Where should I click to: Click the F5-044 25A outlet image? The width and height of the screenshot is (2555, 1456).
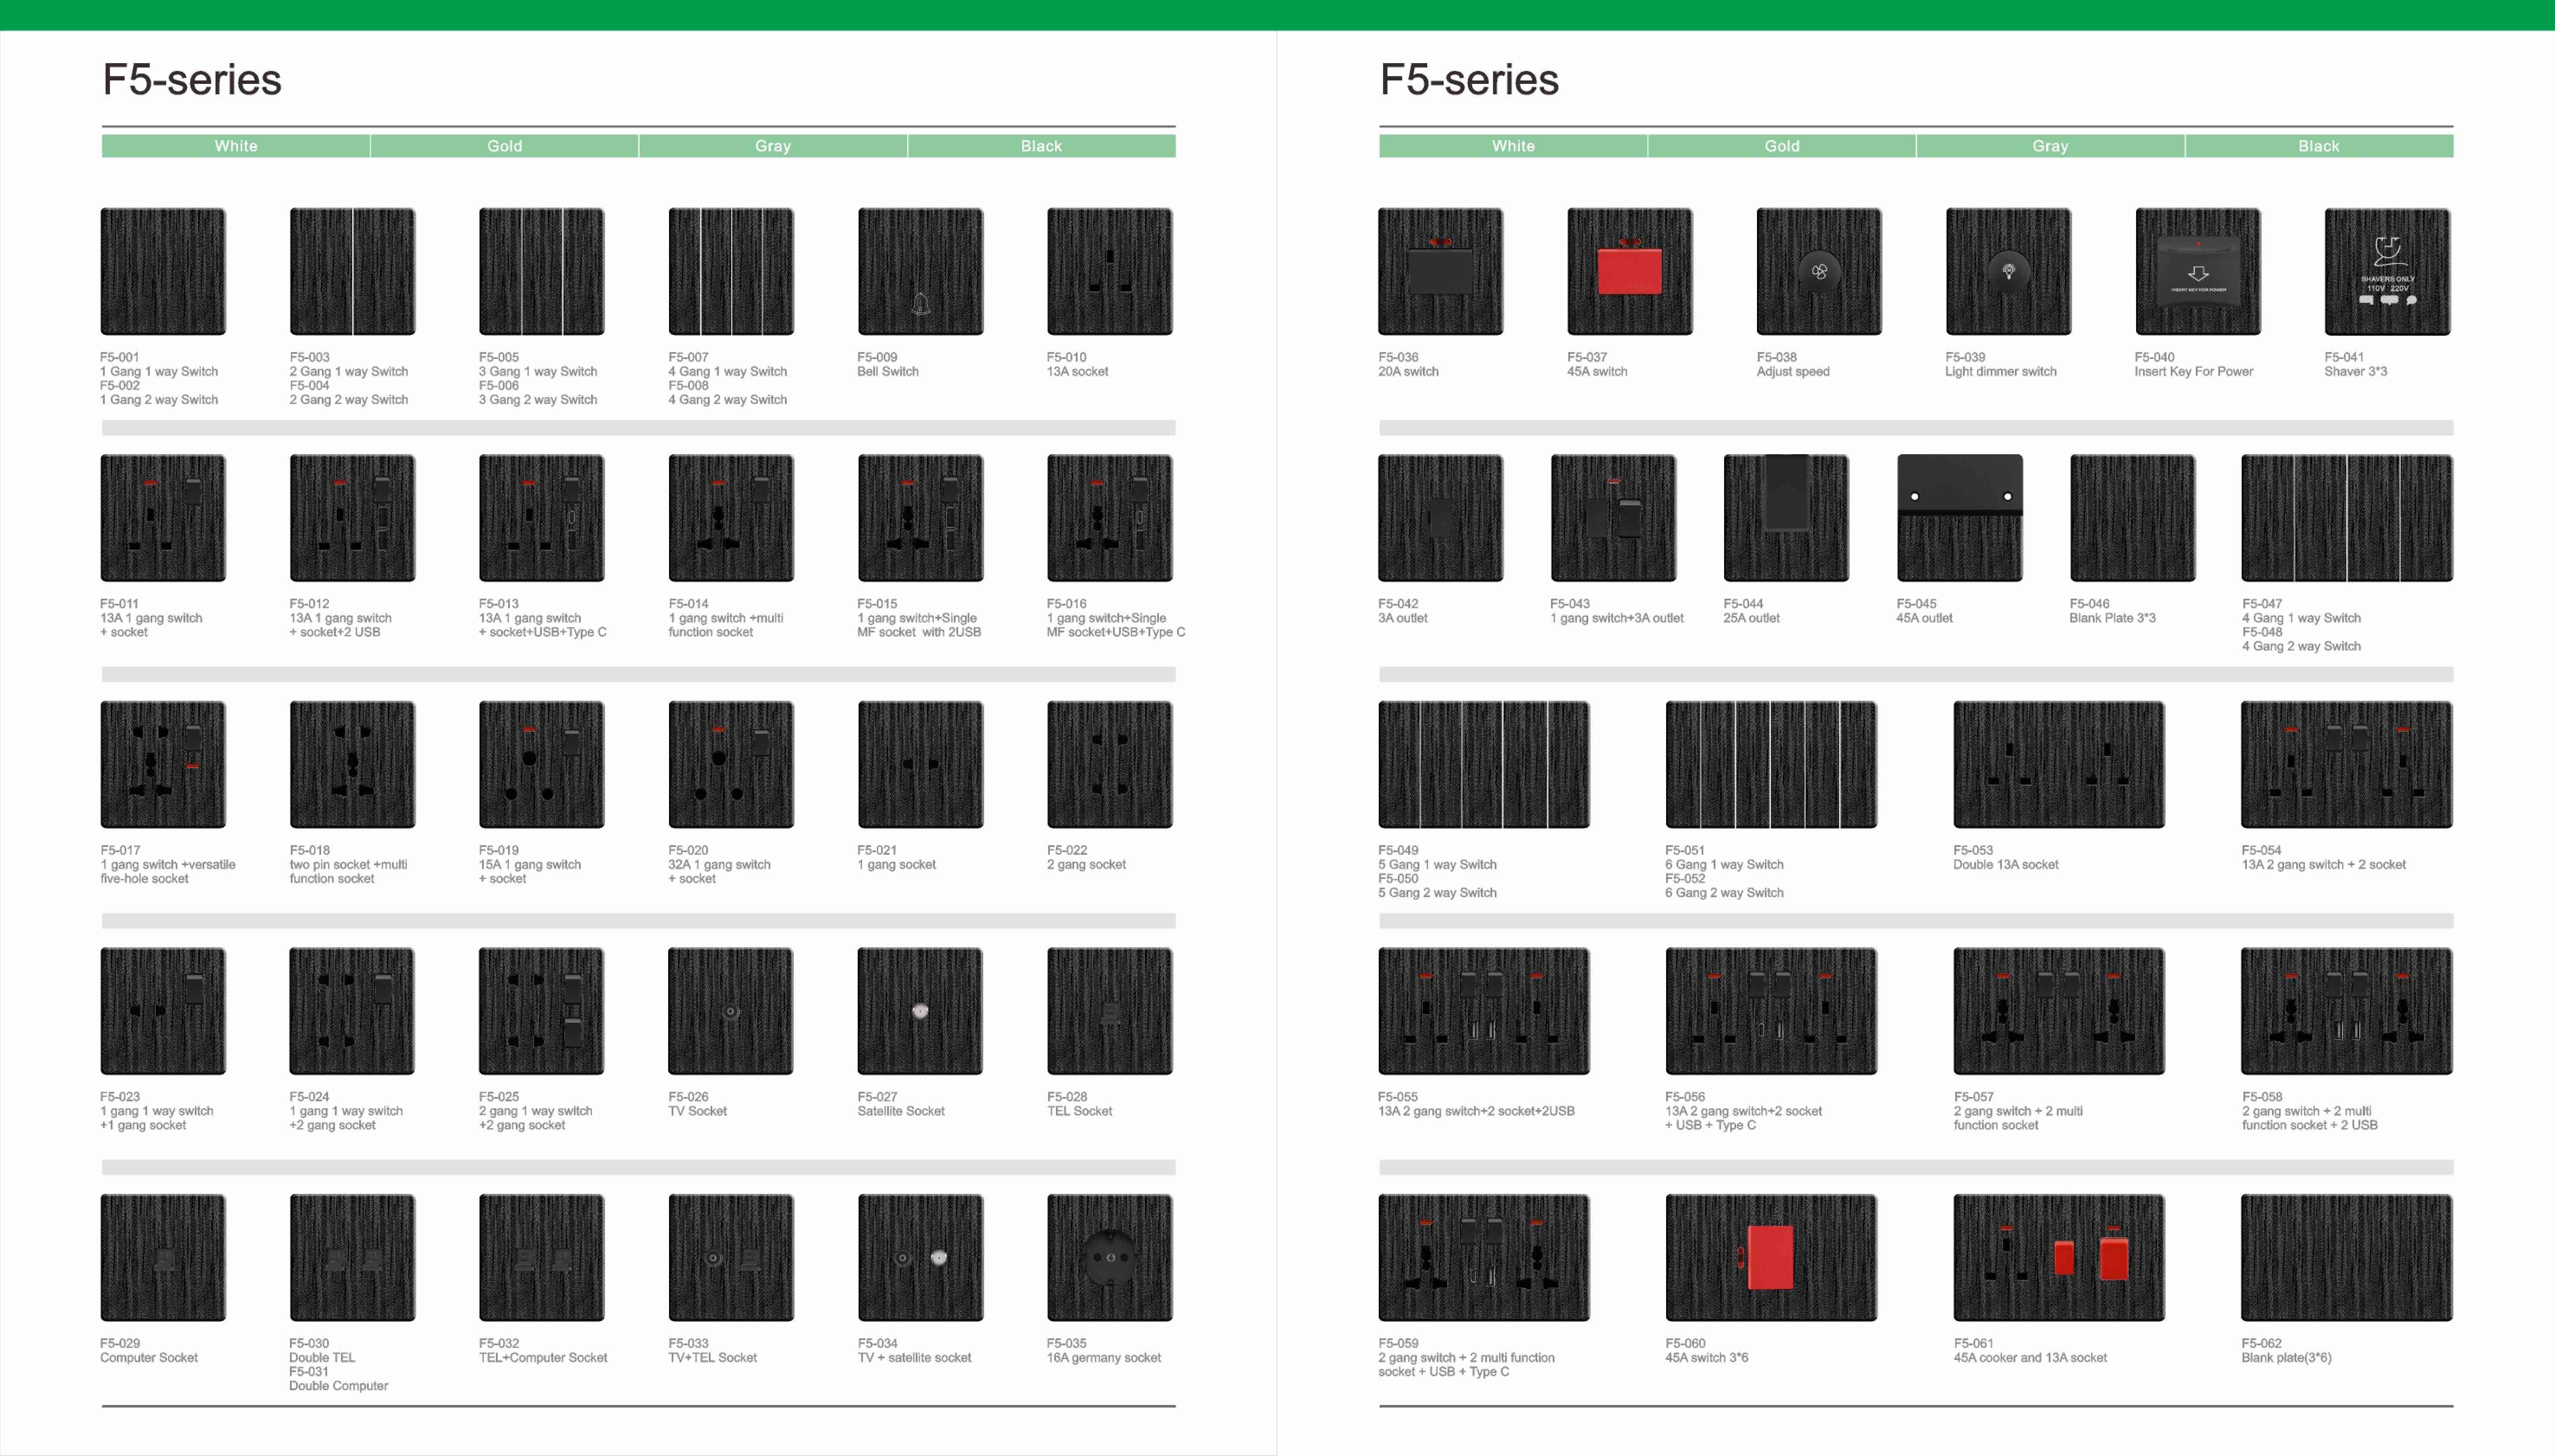click(1786, 518)
